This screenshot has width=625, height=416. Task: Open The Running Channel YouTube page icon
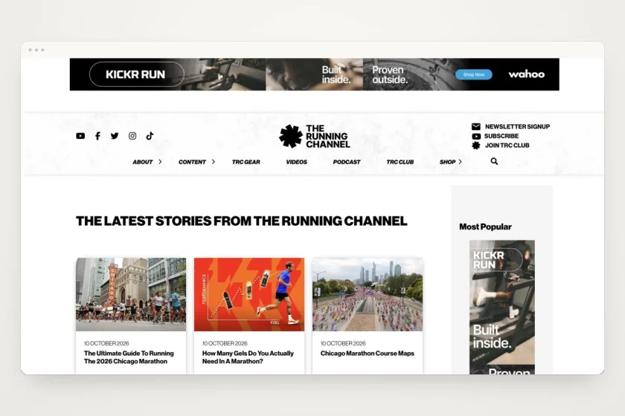80,136
